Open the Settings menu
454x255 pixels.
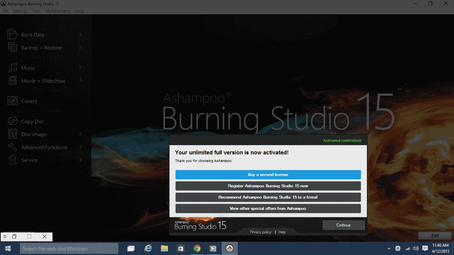[x=20, y=11]
